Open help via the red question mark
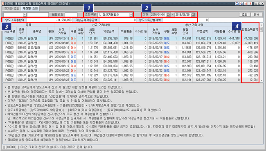This screenshot has width=266, height=151. pyautogui.click(x=250, y=3)
